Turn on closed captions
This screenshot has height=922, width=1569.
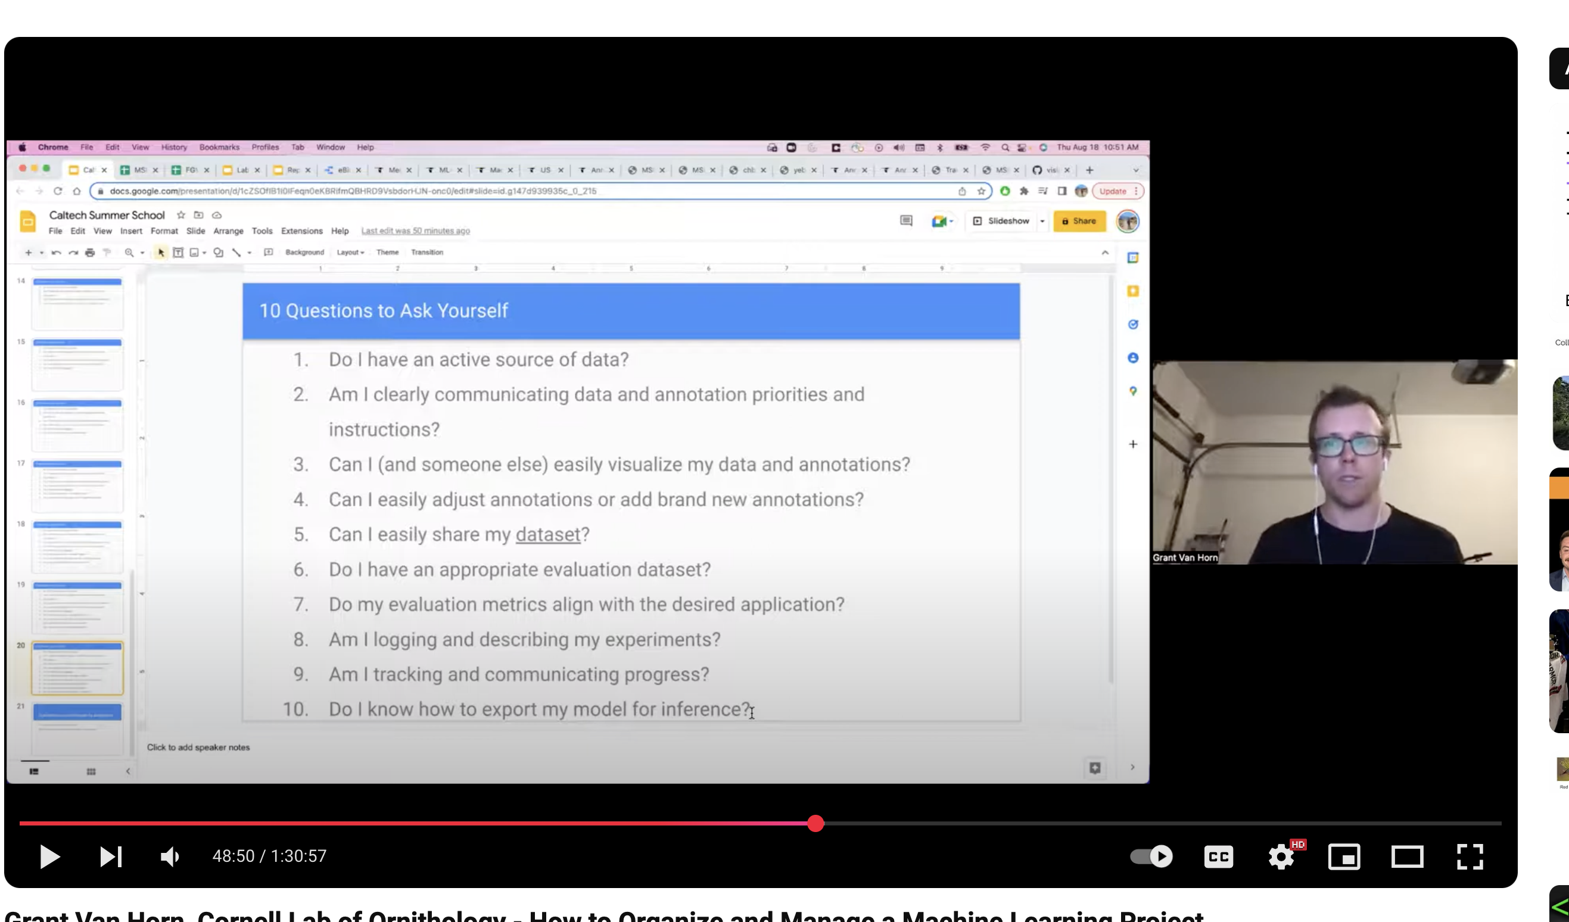coord(1219,856)
